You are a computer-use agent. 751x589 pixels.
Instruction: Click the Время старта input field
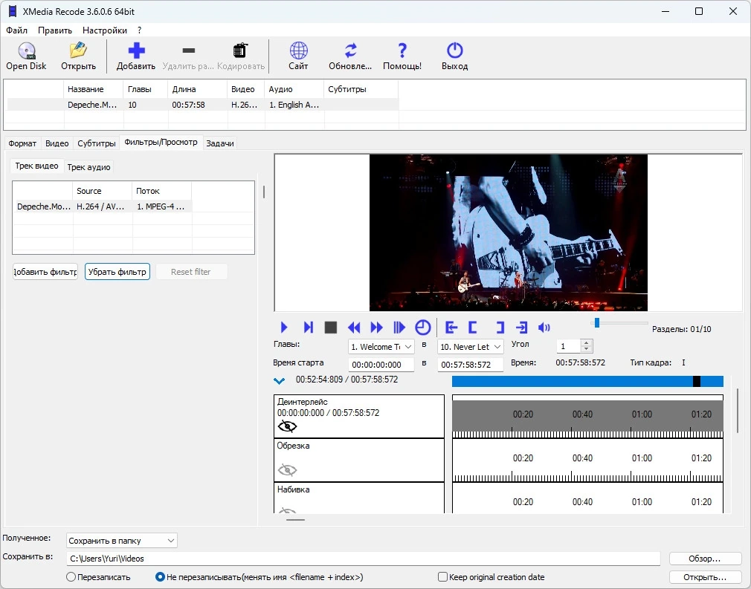381,365
